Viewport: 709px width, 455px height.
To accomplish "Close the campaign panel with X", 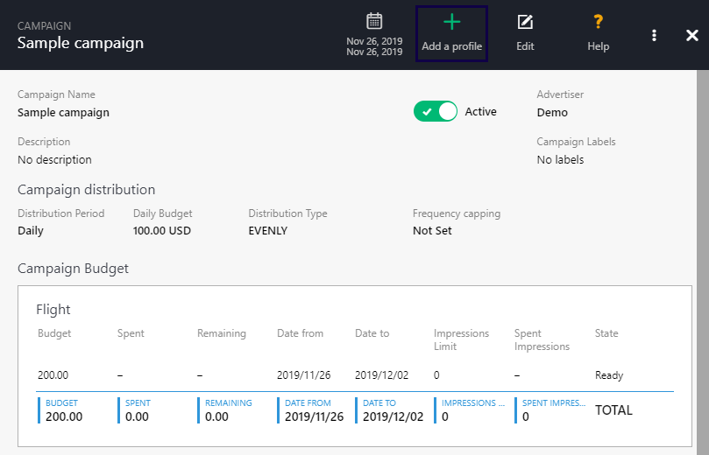I will [691, 35].
